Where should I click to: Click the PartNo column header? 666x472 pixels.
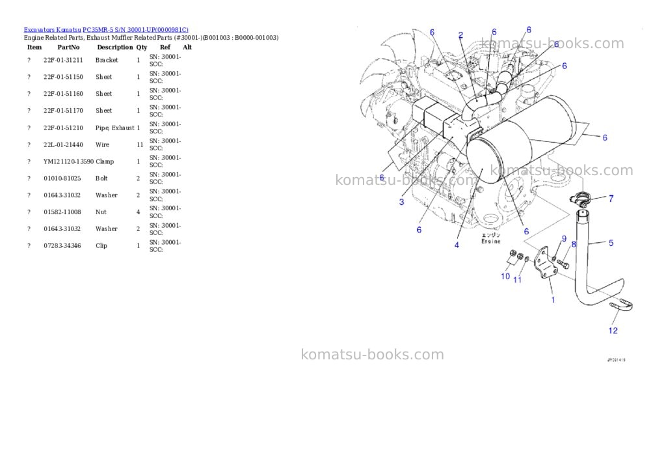point(68,47)
